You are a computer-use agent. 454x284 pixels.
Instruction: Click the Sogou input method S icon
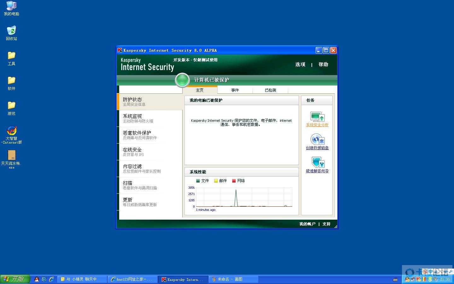click(x=425, y=272)
